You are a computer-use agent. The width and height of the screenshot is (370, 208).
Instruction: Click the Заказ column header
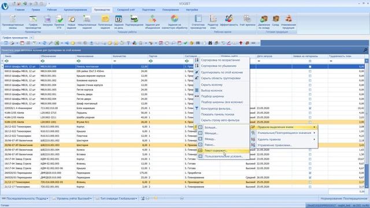point(22,57)
